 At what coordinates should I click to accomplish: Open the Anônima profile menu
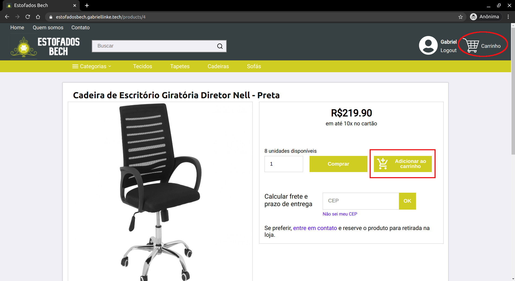click(485, 17)
